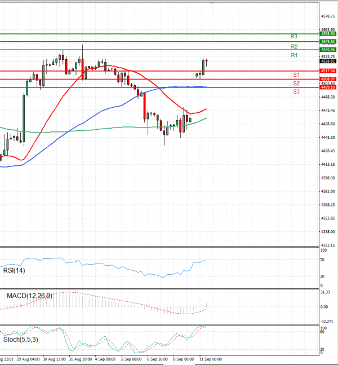Click the black current price 4528.82 tag

pyautogui.click(x=328, y=61)
